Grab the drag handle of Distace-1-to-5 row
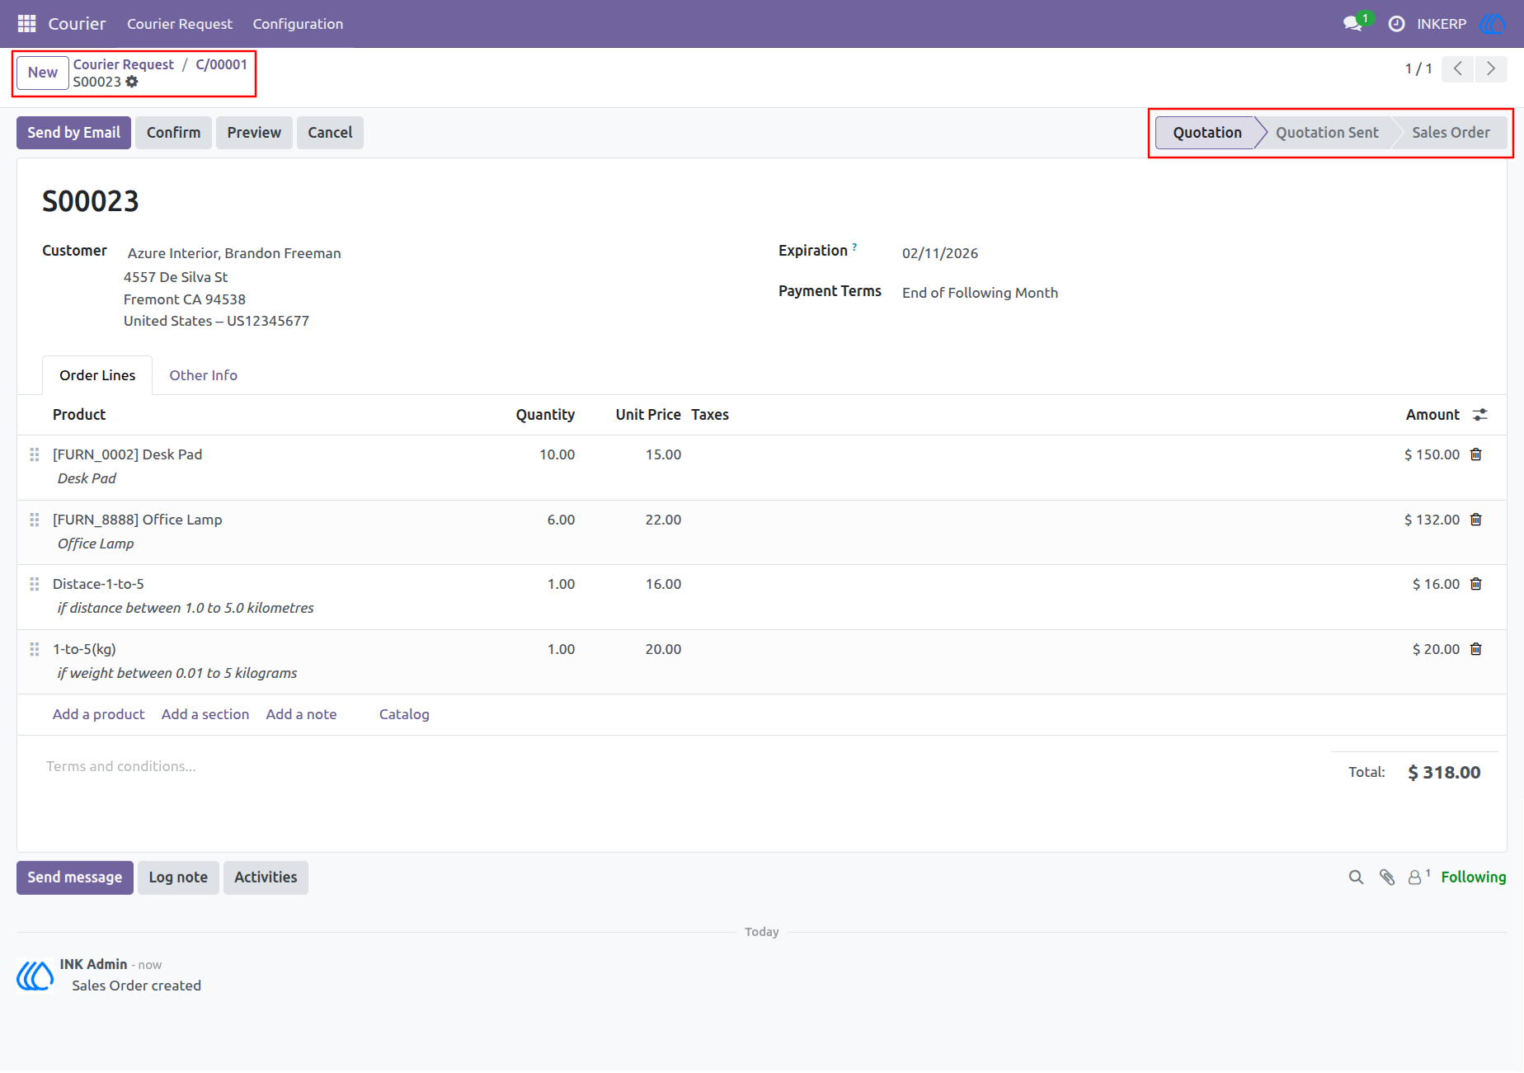This screenshot has width=1524, height=1073. 35,584
